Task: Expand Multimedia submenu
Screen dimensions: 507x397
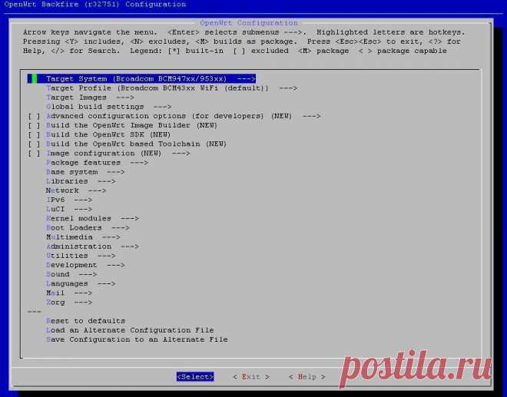Action: click(83, 237)
